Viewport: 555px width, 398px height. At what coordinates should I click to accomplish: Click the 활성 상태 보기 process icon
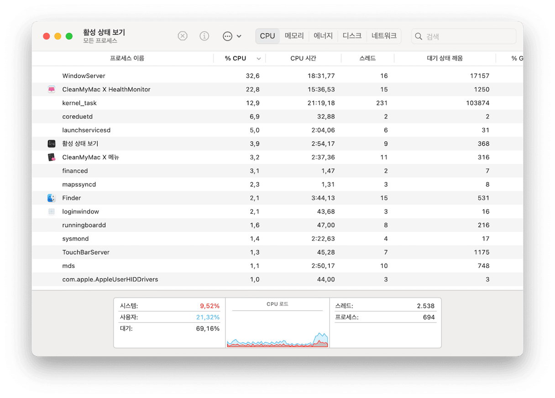52,144
